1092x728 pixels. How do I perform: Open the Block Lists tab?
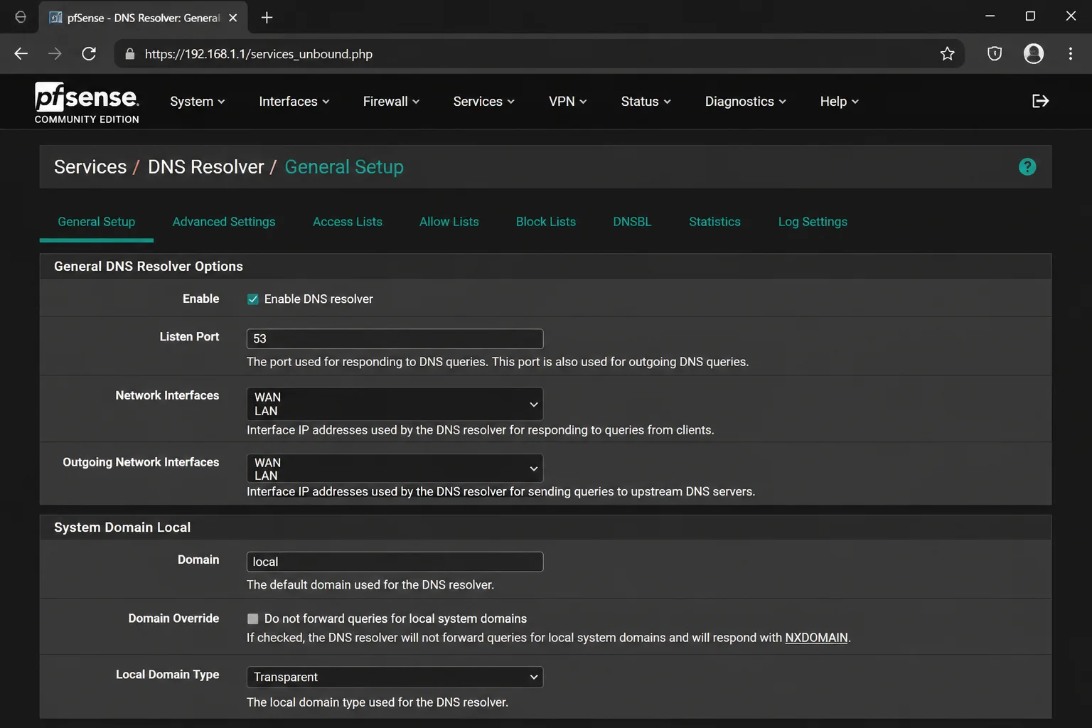tap(546, 222)
